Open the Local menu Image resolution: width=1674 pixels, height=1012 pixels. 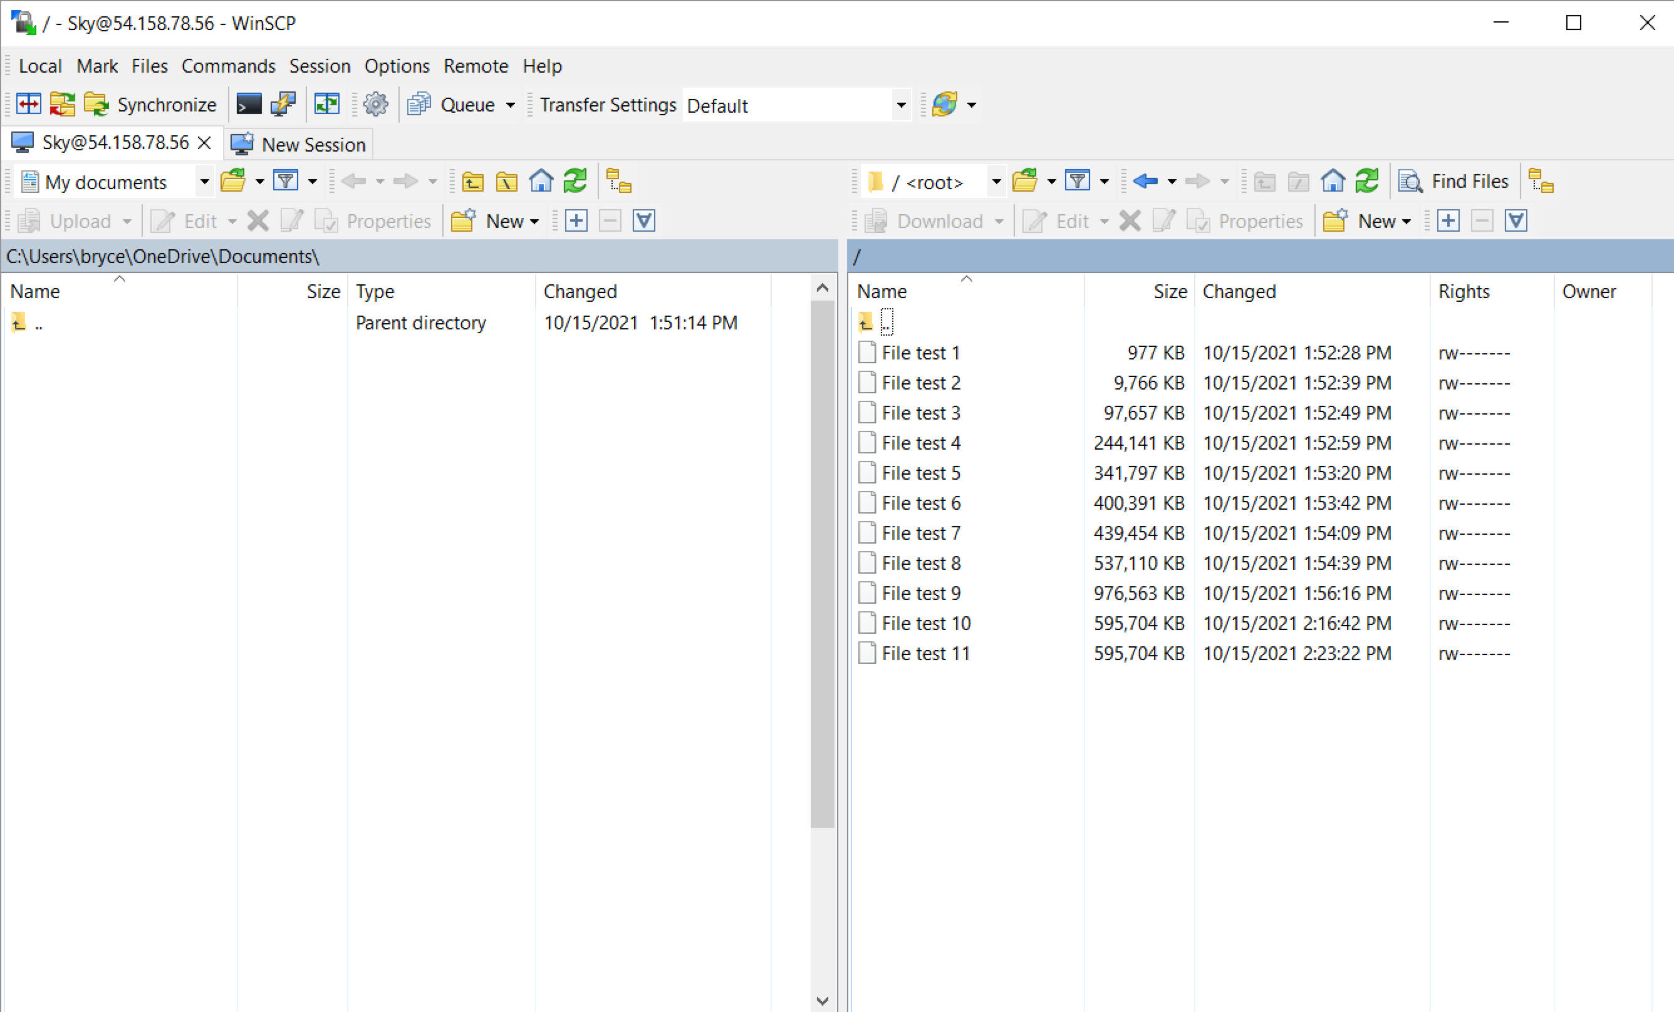point(40,66)
